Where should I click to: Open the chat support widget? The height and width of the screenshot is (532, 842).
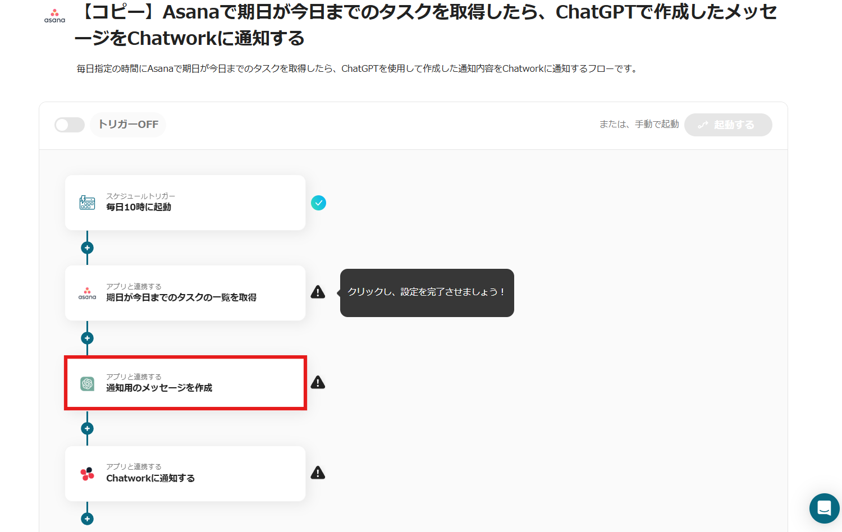[x=824, y=508]
